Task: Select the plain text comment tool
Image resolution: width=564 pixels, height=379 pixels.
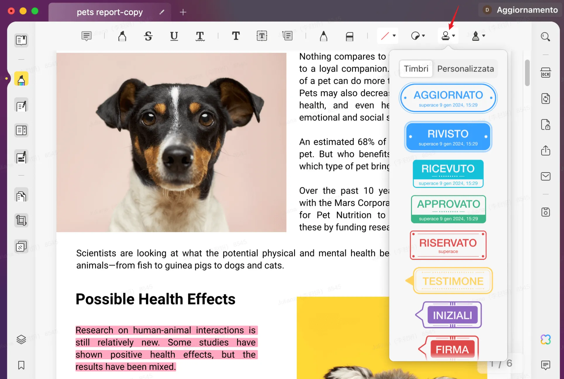Action: [236, 36]
